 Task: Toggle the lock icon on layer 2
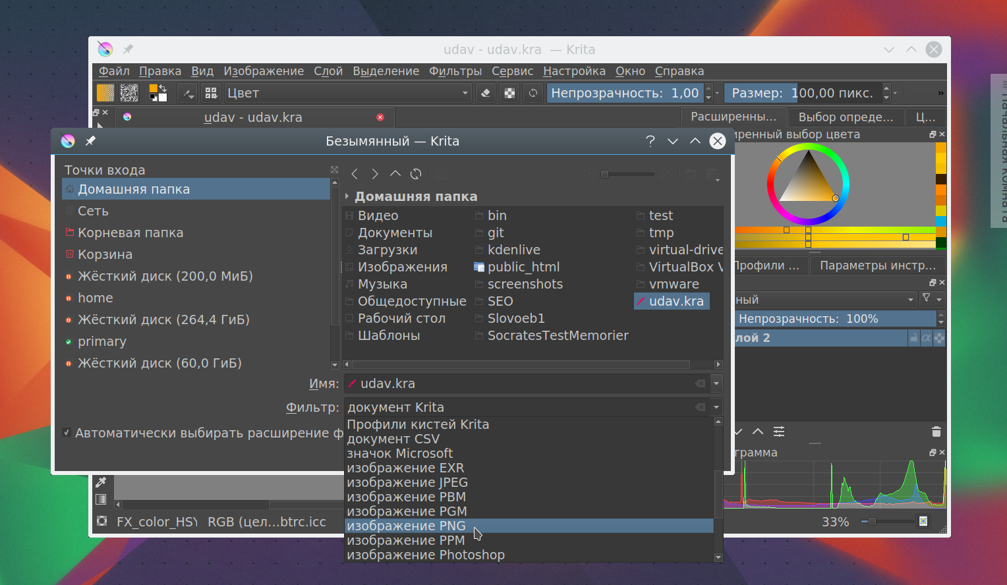click(x=913, y=338)
